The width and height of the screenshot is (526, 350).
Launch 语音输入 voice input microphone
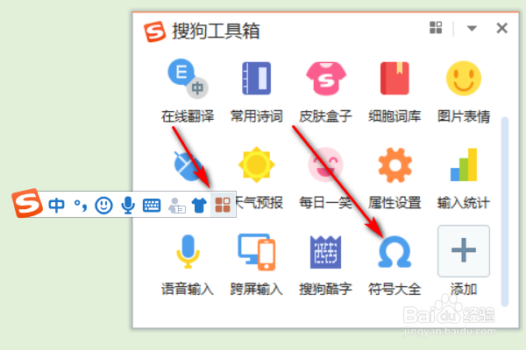[x=188, y=251]
